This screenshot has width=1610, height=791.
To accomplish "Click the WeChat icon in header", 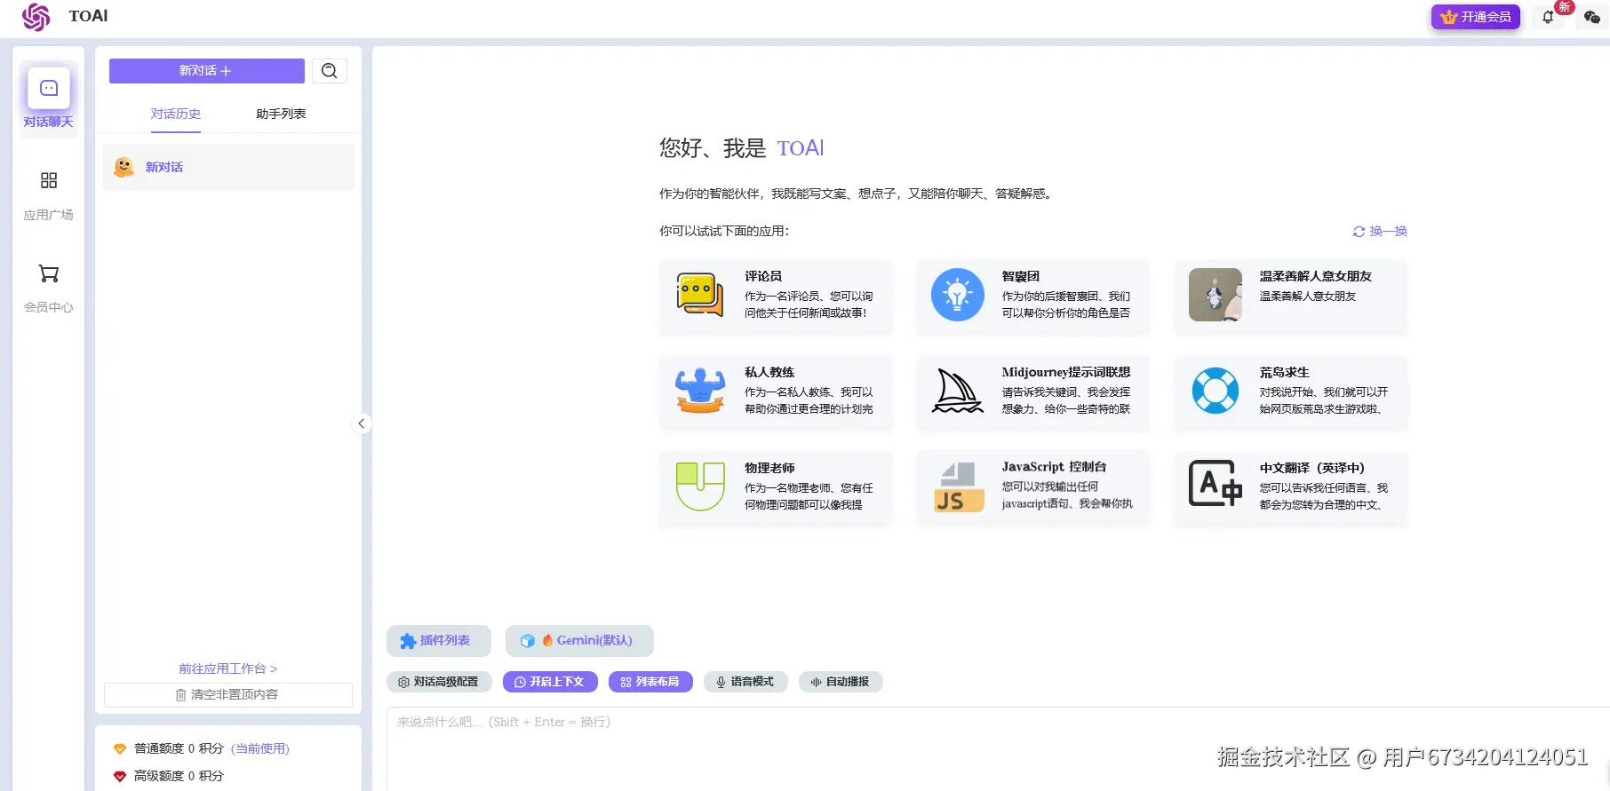I will (x=1591, y=17).
